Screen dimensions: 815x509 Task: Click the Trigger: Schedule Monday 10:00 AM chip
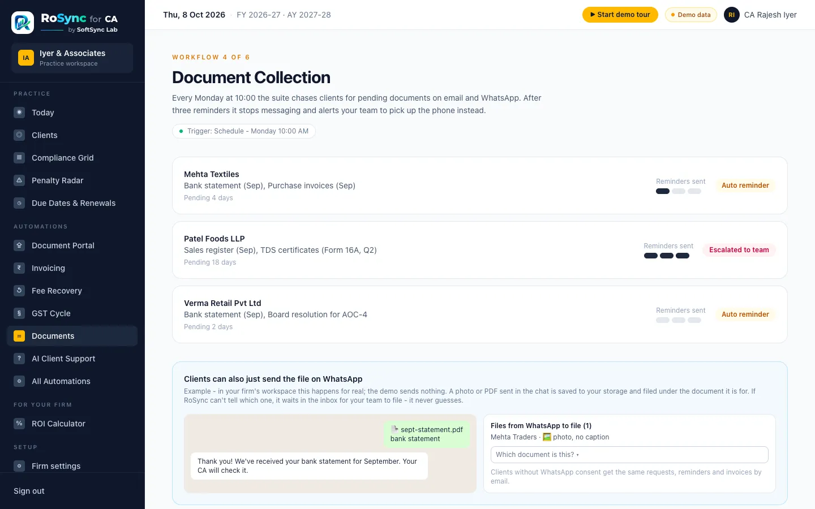(x=244, y=131)
